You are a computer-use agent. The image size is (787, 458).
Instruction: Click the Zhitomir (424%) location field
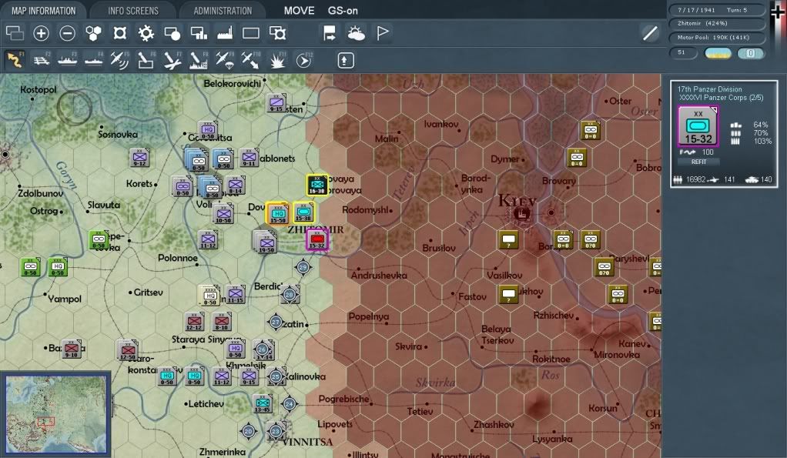pyautogui.click(x=715, y=24)
